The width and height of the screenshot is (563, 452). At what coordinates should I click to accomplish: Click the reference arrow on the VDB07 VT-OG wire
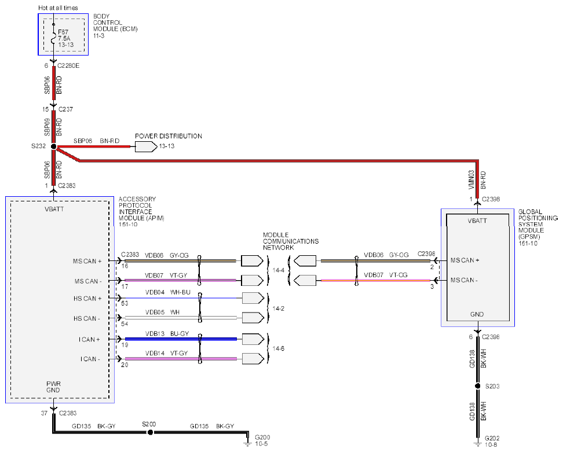click(305, 280)
